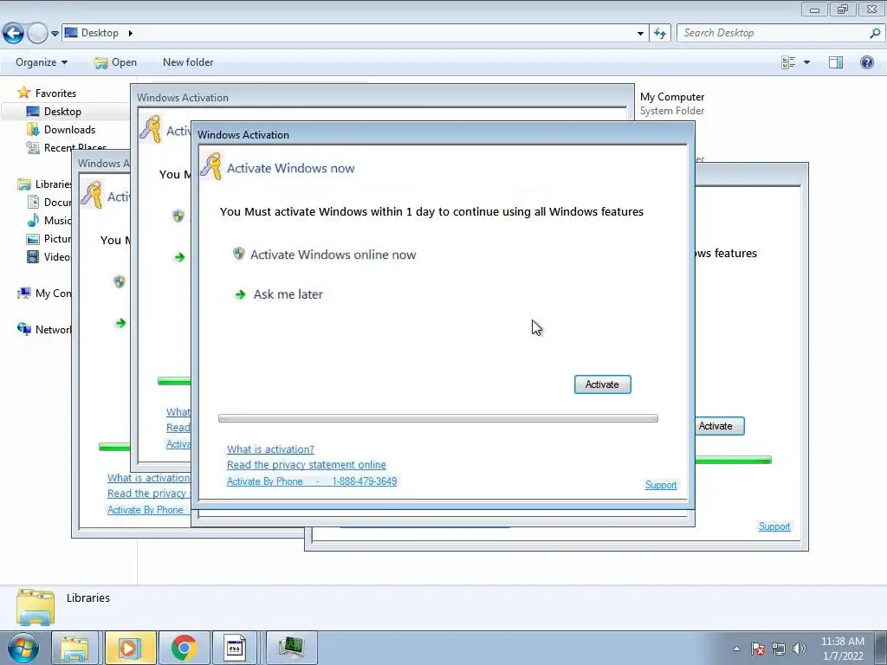Open What is activation? link in front window
887x665 pixels.
270,449
